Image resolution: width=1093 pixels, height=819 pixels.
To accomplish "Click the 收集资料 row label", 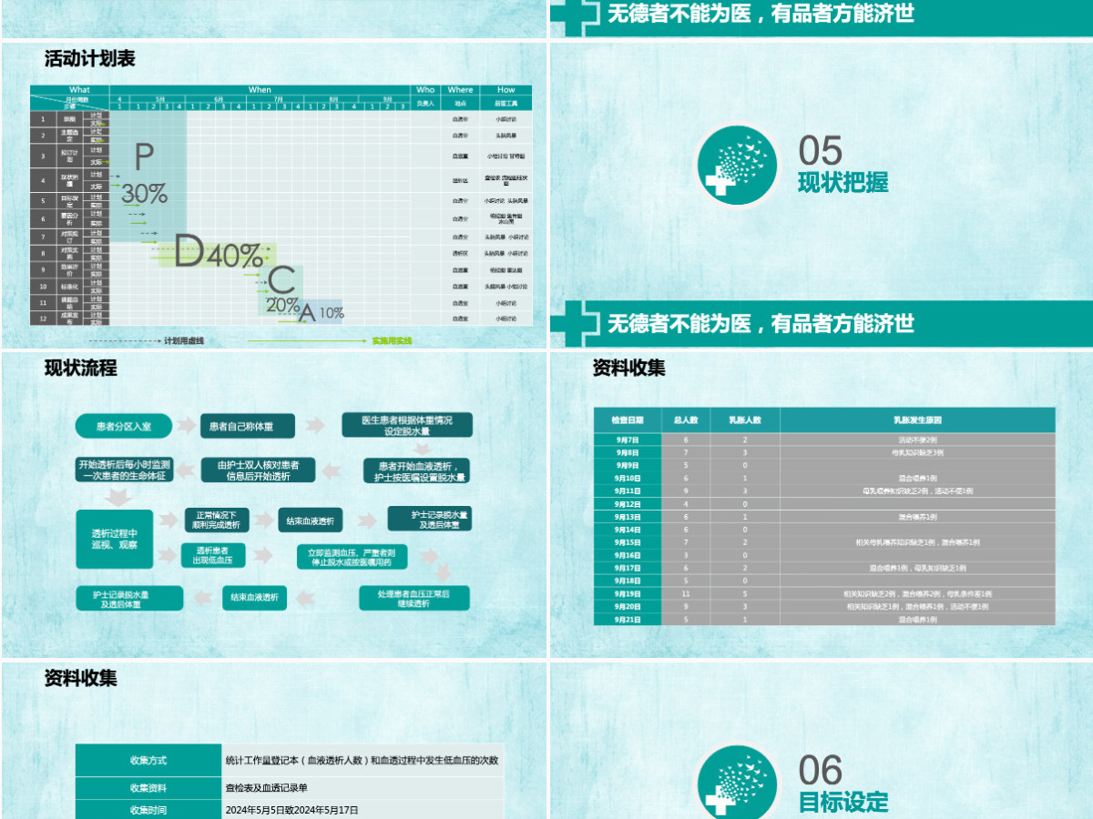I will pos(148,788).
